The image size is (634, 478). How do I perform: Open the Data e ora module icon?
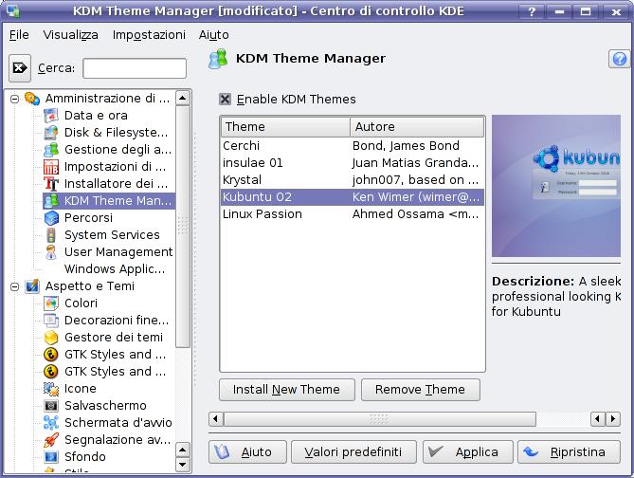51,116
